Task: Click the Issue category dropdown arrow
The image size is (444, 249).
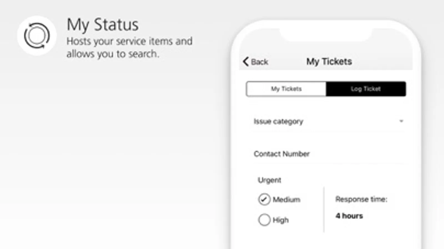Action: point(401,121)
